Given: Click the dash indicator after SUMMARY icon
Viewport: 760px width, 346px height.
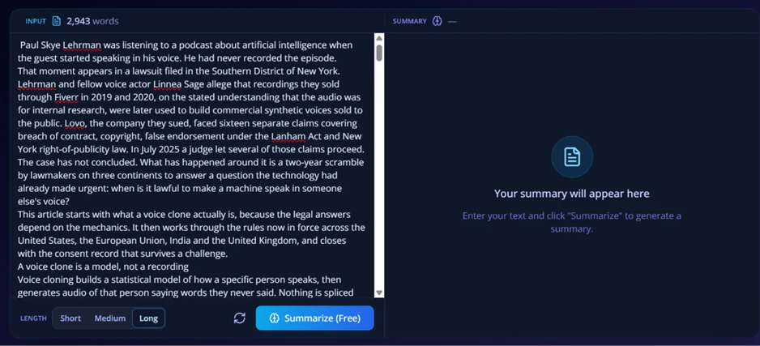Looking at the screenshot, I should pyautogui.click(x=452, y=21).
